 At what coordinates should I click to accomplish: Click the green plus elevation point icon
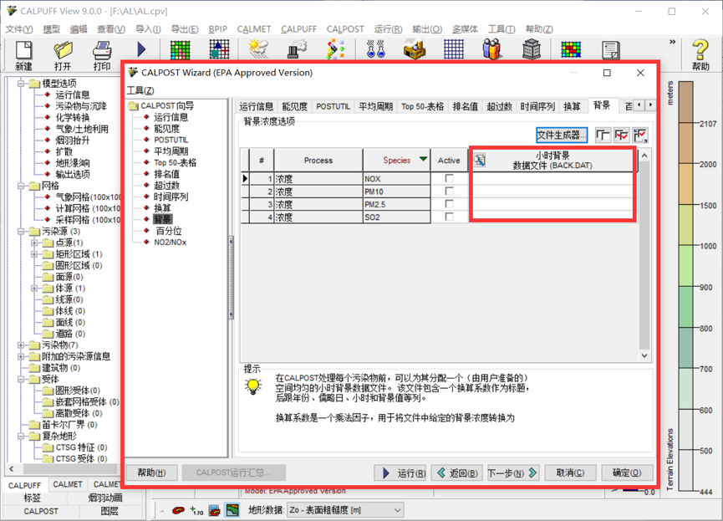pos(196,510)
